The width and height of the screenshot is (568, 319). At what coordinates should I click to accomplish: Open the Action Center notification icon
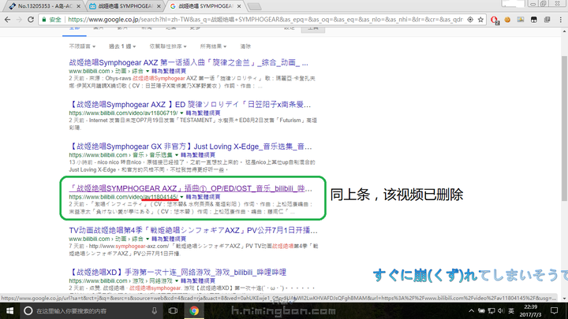[555, 310]
